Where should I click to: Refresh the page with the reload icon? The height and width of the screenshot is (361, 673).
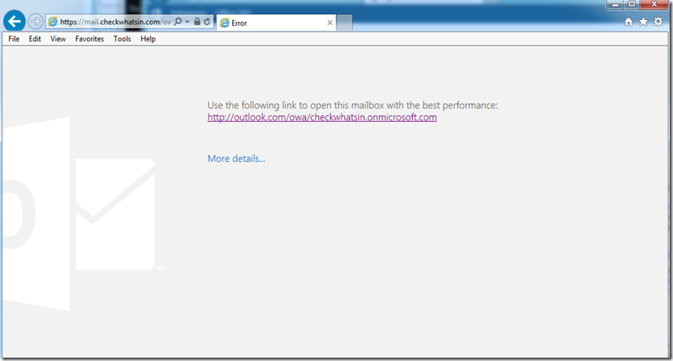(x=207, y=22)
